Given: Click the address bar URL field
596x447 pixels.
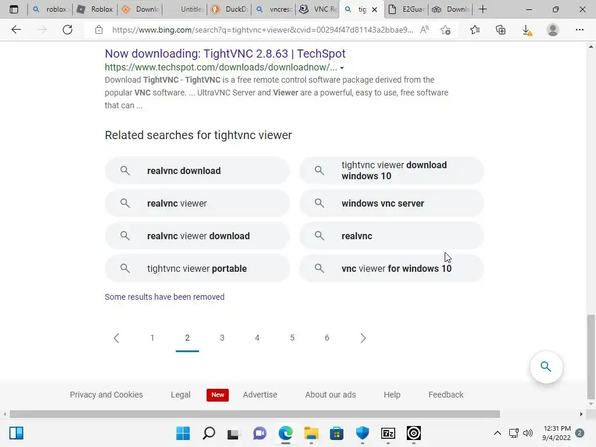Looking at the screenshot, I should coord(262,30).
